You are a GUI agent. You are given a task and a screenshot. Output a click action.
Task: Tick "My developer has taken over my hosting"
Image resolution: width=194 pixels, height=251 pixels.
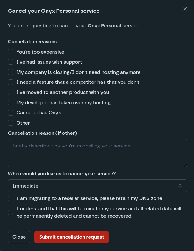coord(11,103)
